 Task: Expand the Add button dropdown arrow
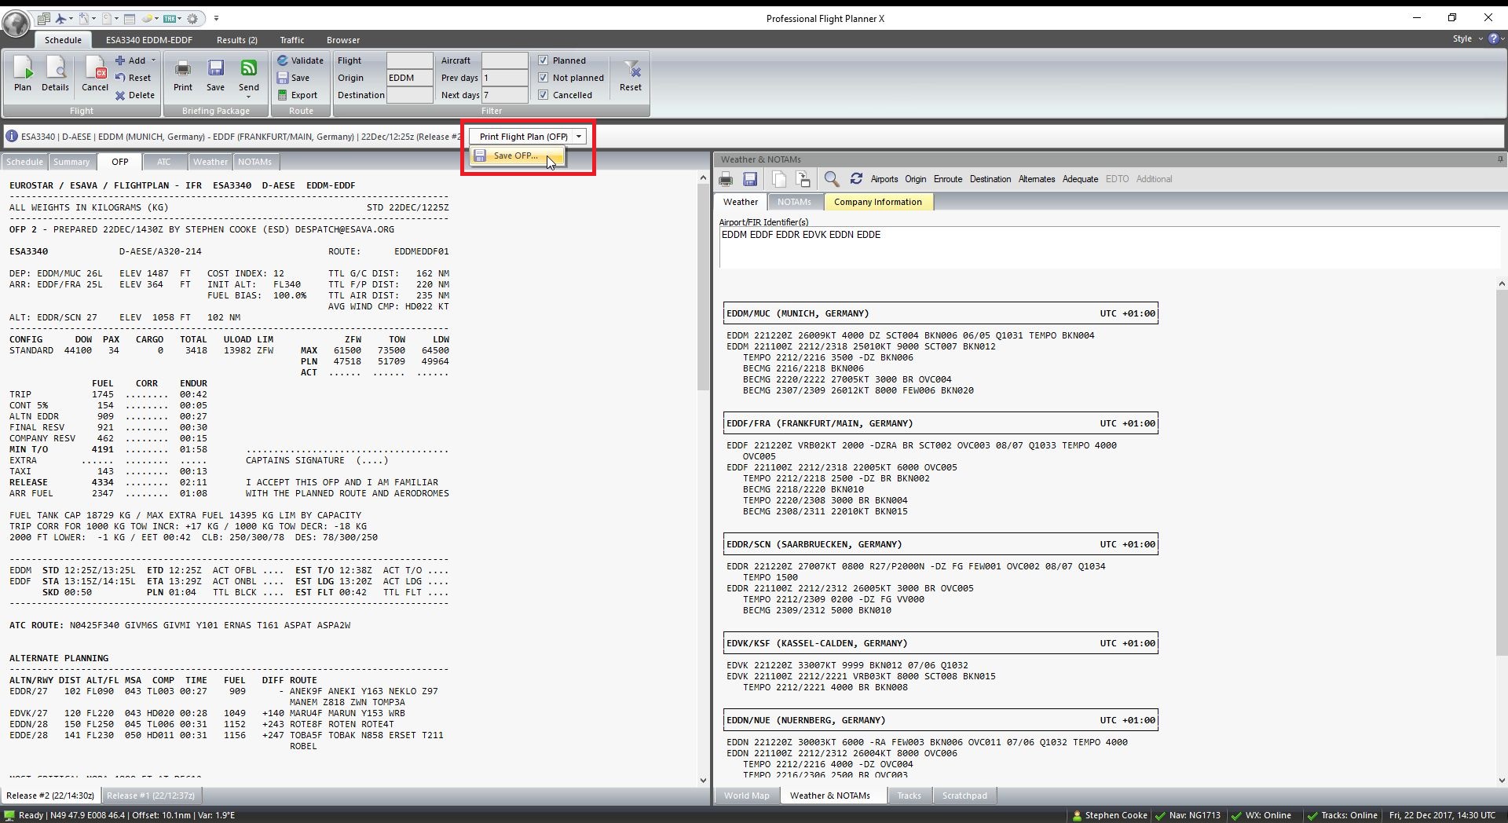pos(153,60)
